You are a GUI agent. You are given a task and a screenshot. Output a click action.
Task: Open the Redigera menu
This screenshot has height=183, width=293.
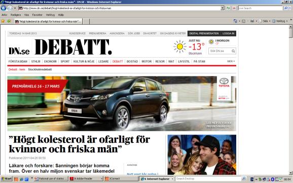[x=16, y=15]
